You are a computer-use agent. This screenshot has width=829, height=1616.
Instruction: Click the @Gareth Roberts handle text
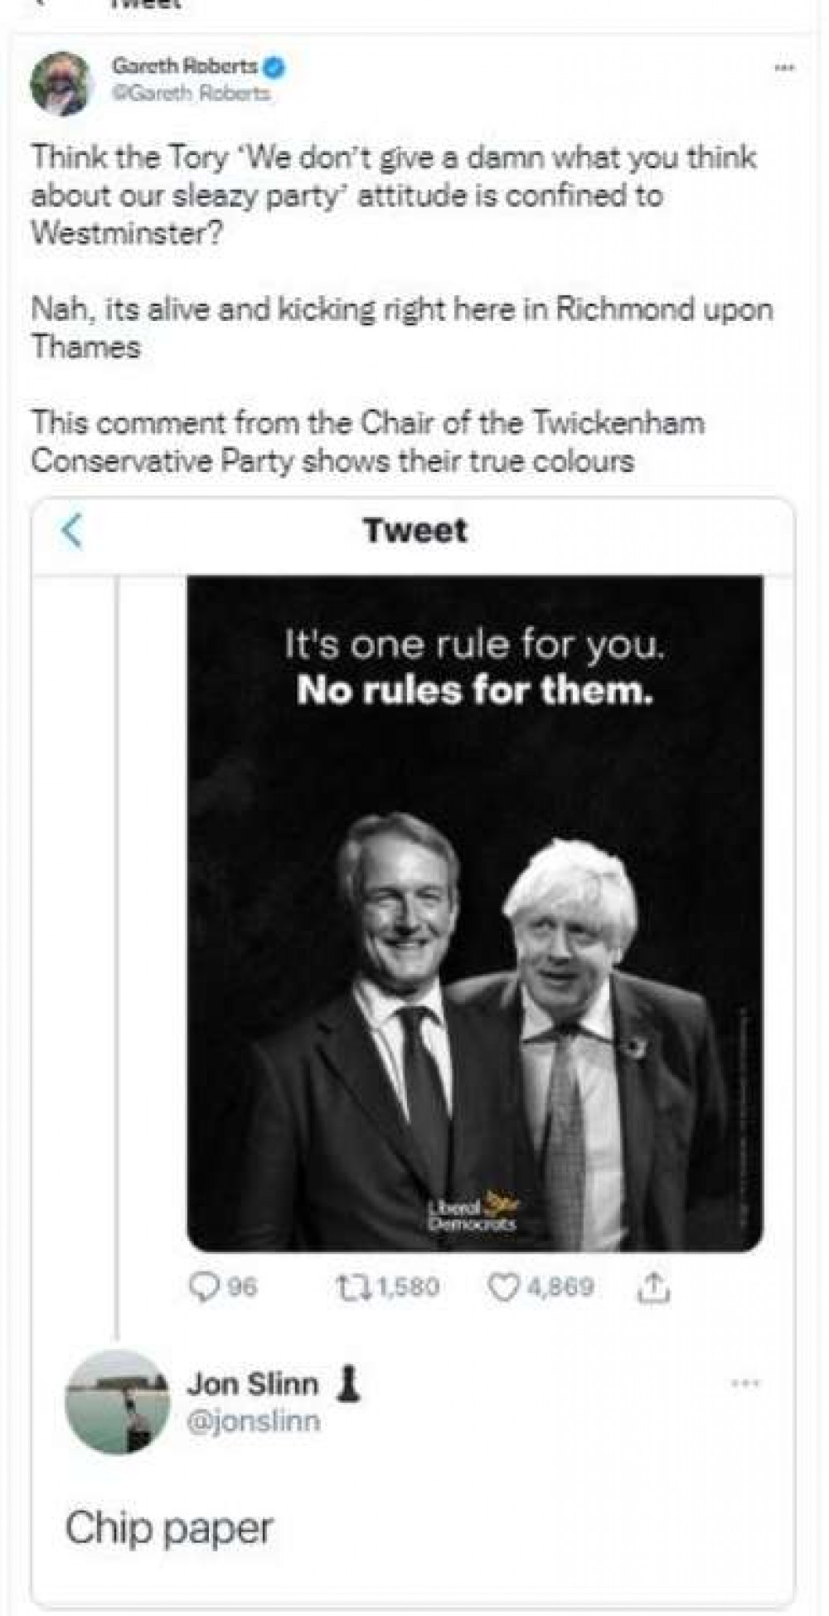(x=191, y=94)
